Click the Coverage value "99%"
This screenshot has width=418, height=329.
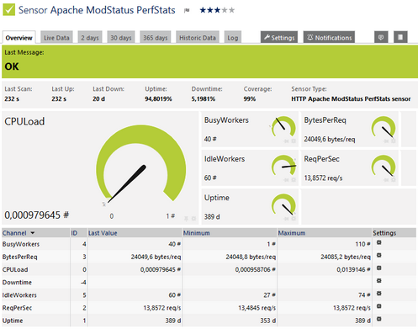(x=250, y=98)
